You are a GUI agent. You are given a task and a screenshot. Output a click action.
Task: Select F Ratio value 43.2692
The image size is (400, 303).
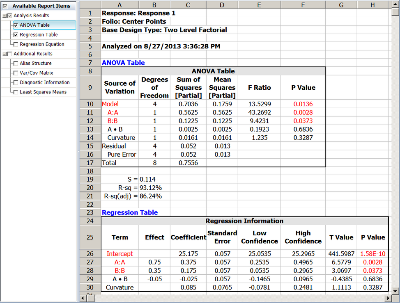pos(259,112)
